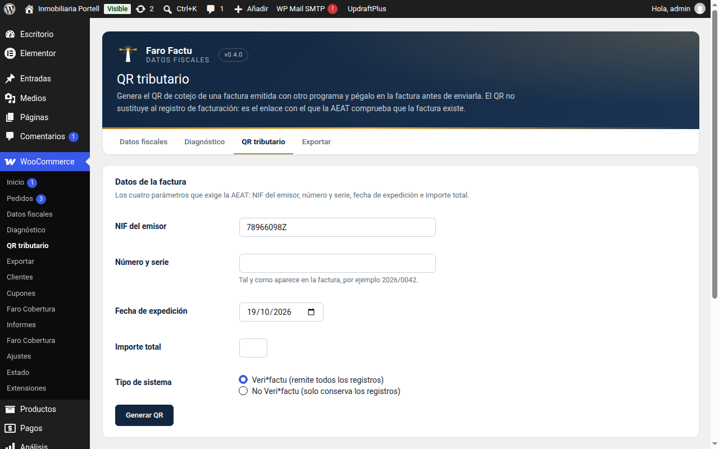Switch to the Diagnóstico tab
The height and width of the screenshot is (449, 719).
(x=204, y=142)
